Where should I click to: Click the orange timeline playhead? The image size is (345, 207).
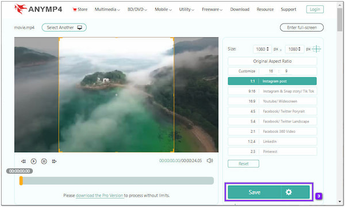click(21, 181)
